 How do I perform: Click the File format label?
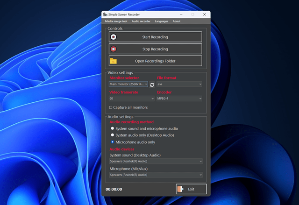pos(166,78)
